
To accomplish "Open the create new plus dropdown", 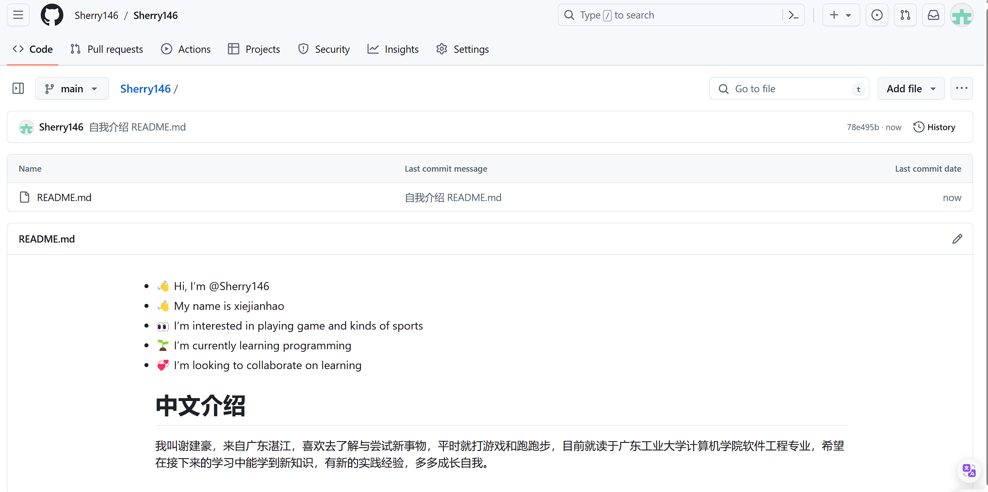I will (840, 15).
